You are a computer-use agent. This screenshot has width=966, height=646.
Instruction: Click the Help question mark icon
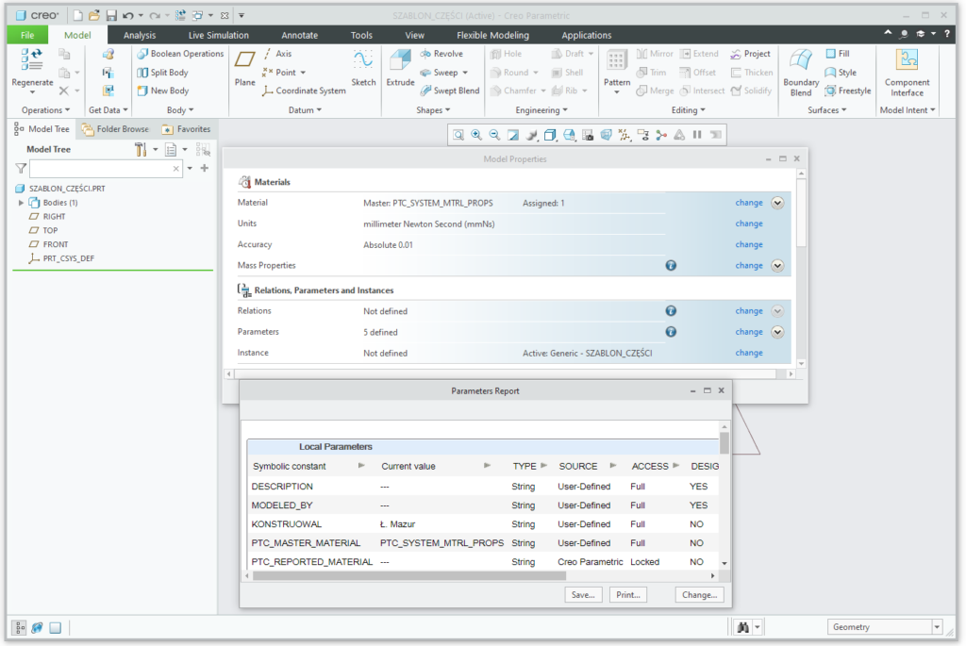coord(947,34)
